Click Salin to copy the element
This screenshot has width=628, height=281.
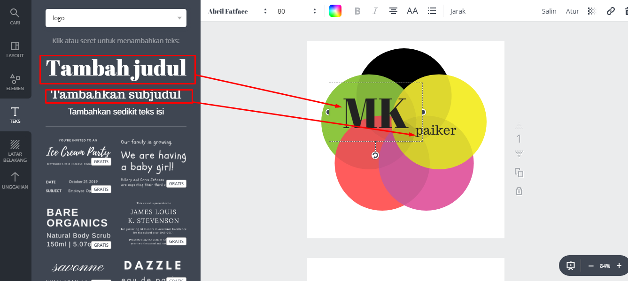549,11
